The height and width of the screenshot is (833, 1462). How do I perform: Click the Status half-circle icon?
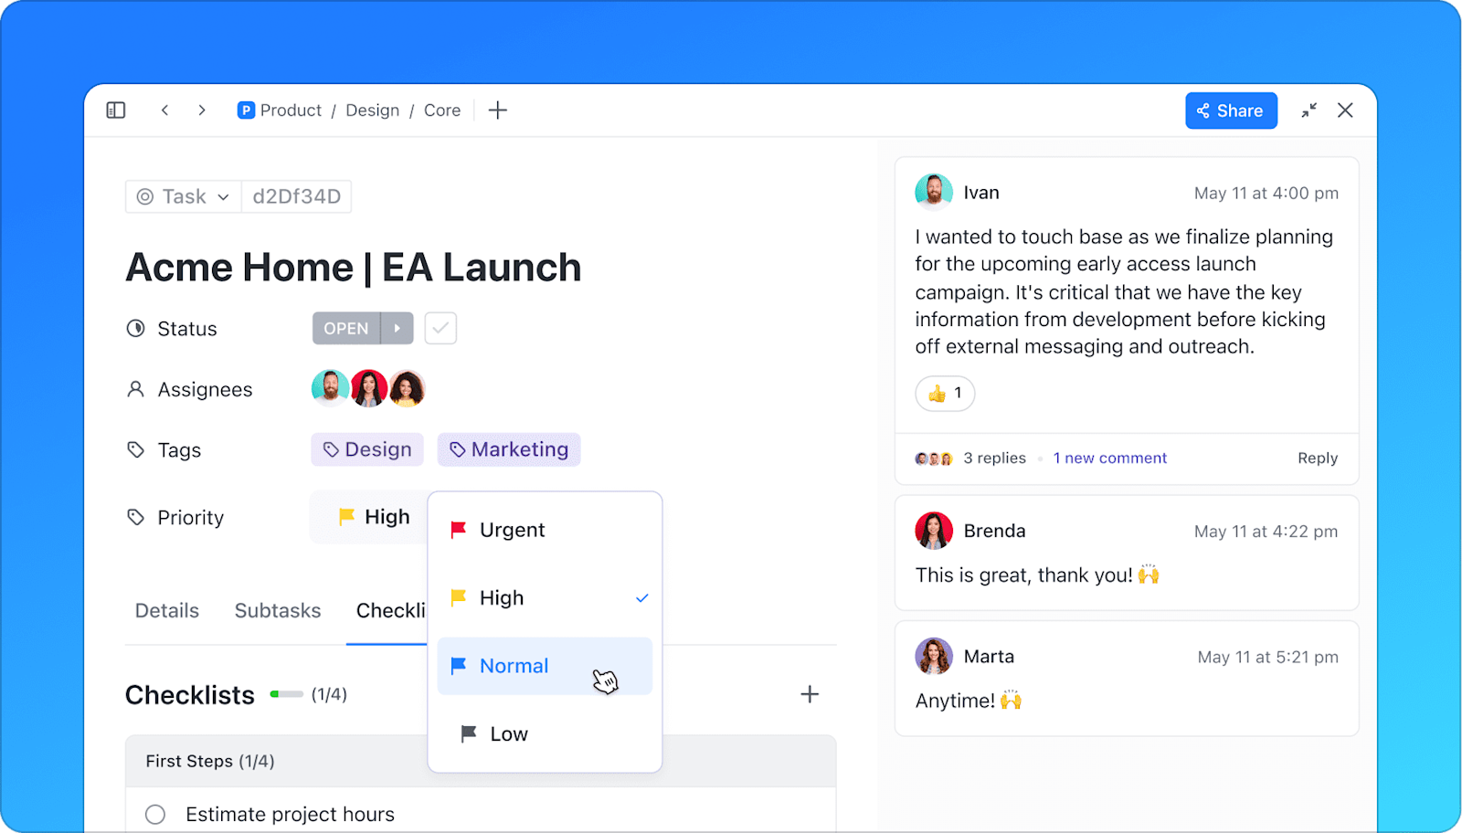[134, 328]
